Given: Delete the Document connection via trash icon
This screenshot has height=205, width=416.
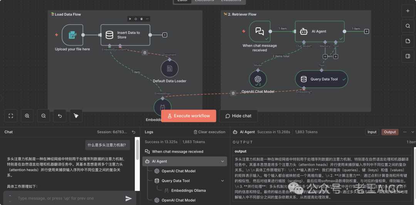Looking at the screenshot, I should tap(144, 53).
